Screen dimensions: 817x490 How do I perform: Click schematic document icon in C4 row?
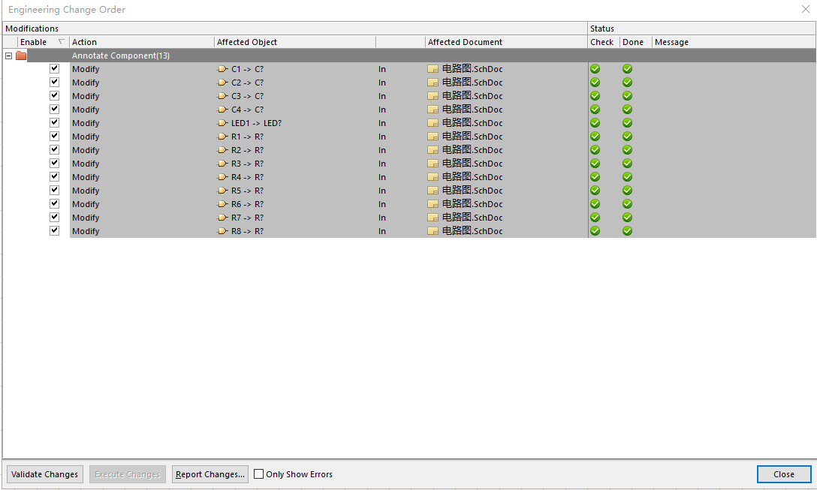tap(433, 110)
